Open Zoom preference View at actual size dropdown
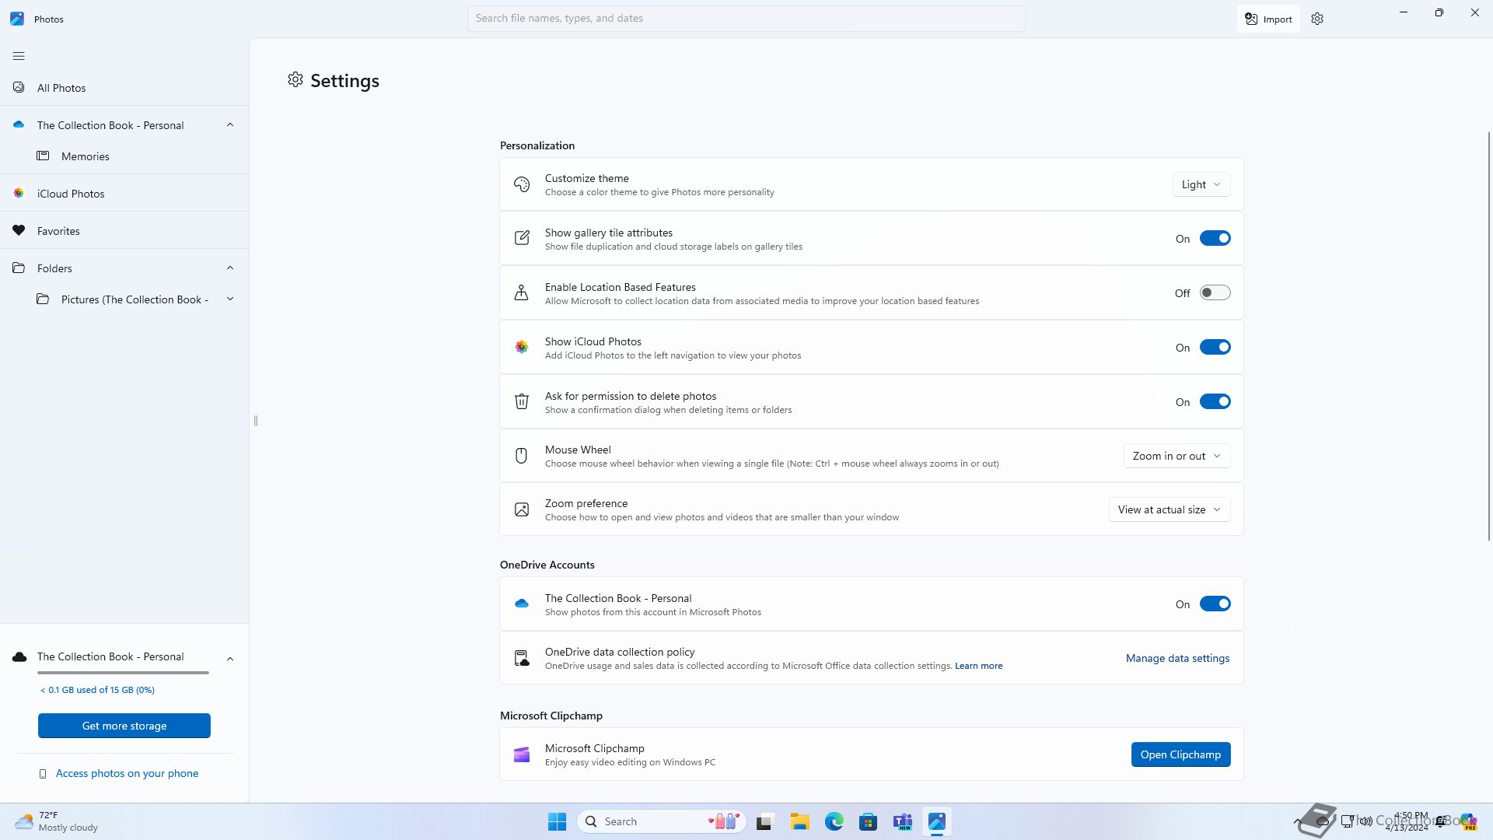The image size is (1493, 840). click(x=1170, y=509)
